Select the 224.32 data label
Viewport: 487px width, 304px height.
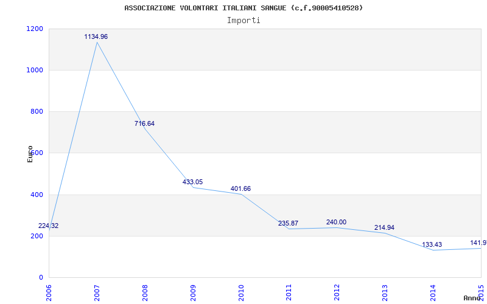49,226
